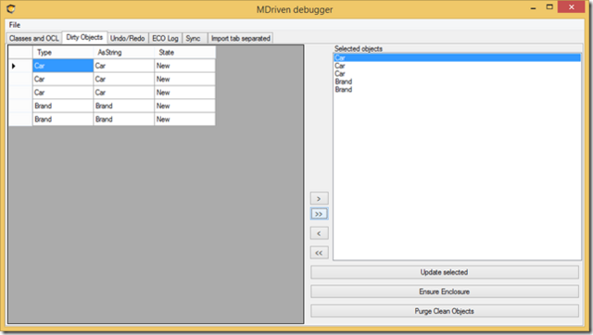Go to the ECO Log tab
This screenshot has height=335, width=593.
click(x=165, y=38)
